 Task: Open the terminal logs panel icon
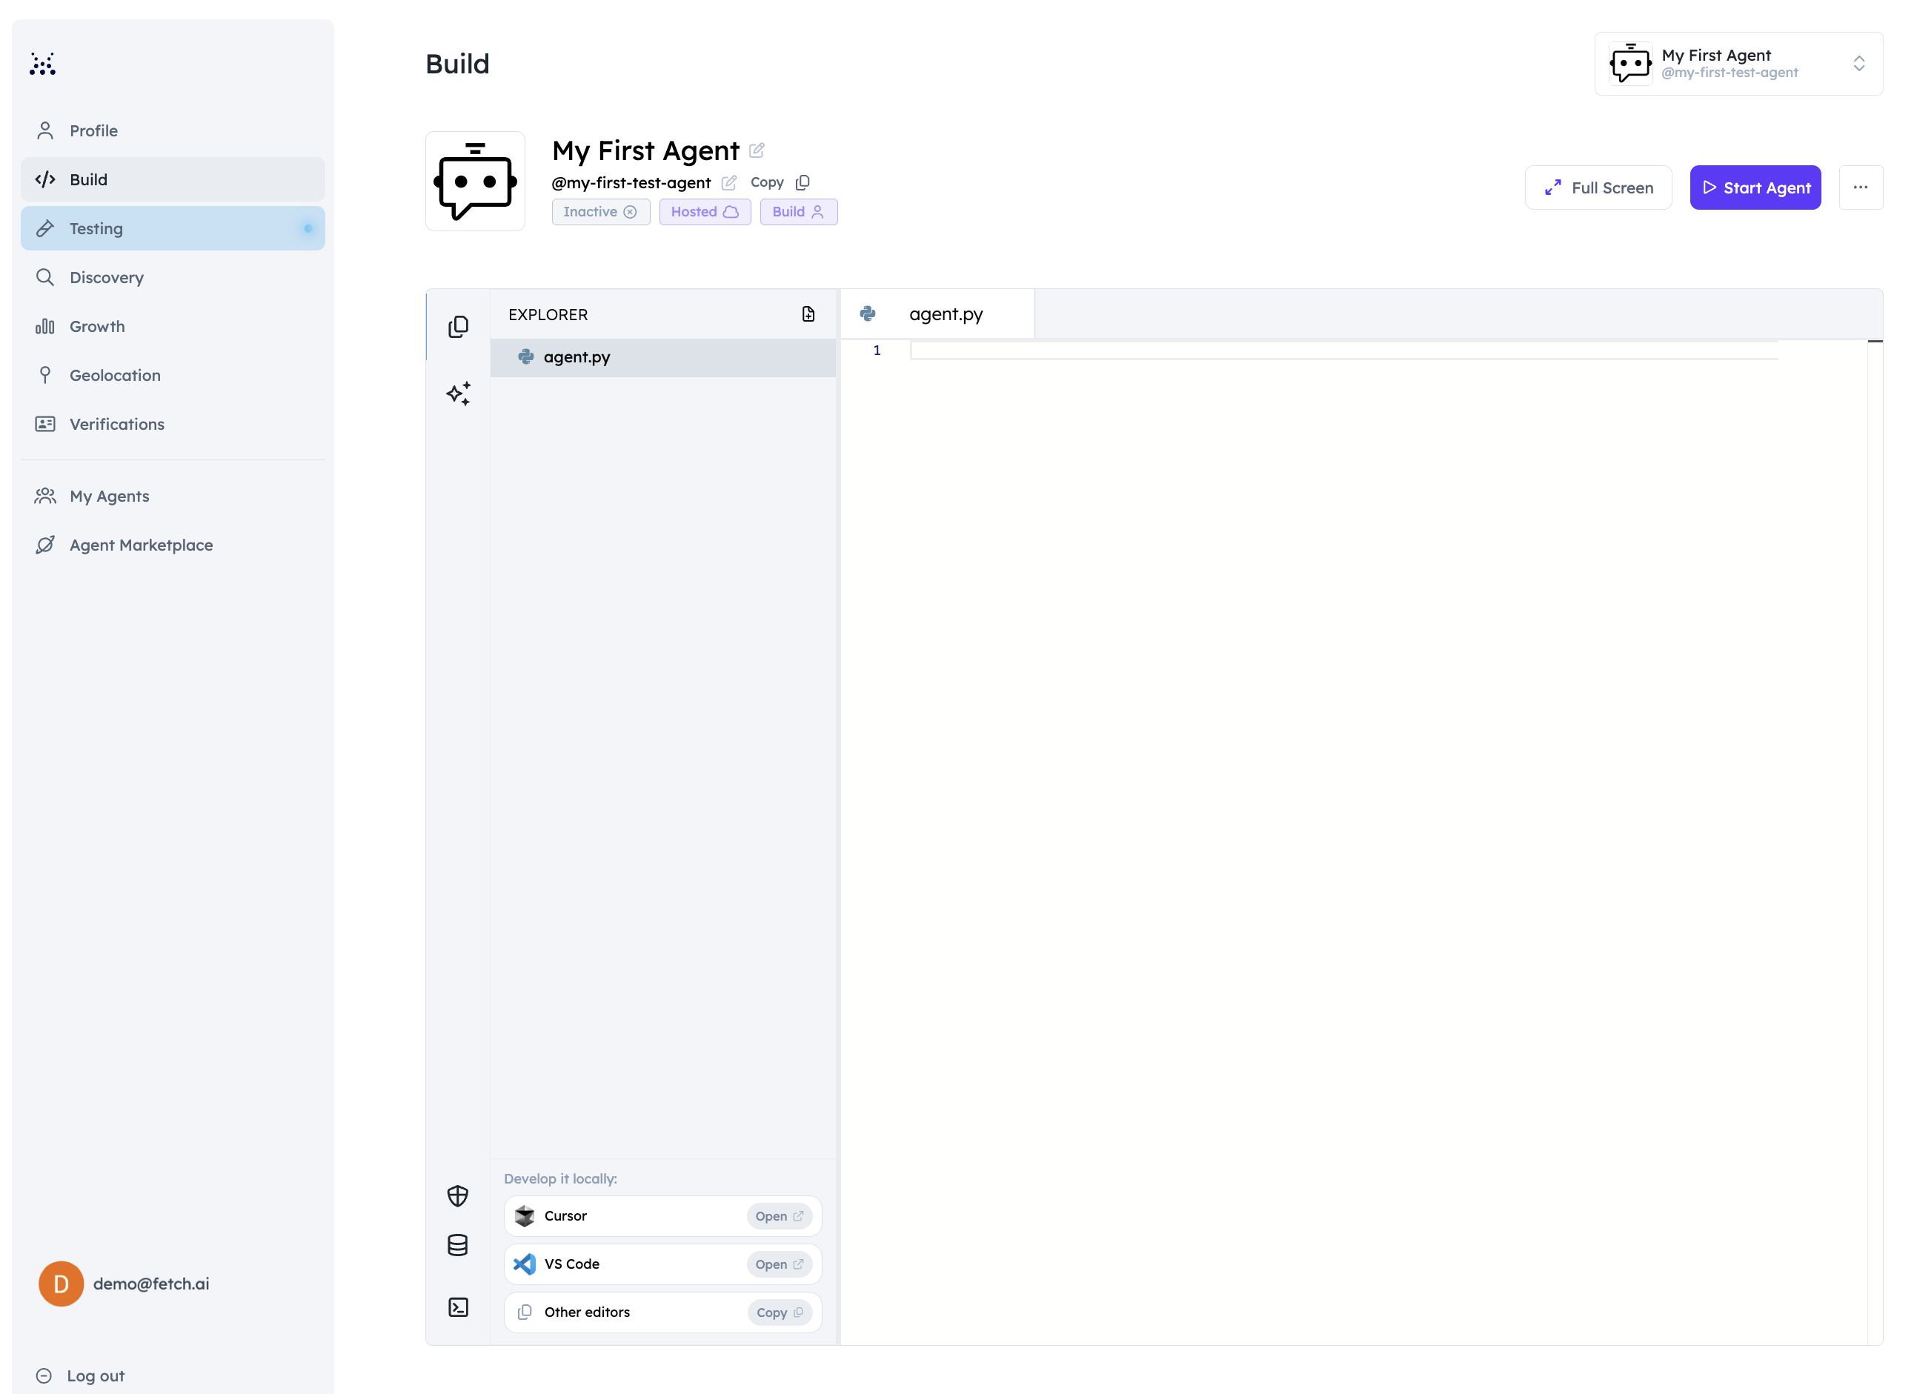point(458,1307)
